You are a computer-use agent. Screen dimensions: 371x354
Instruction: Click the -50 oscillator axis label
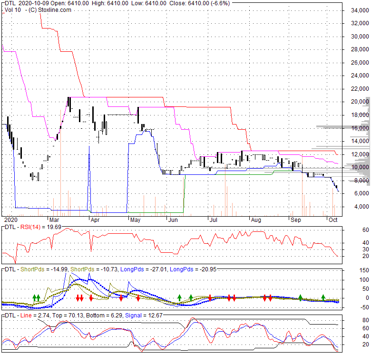tap(365, 307)
